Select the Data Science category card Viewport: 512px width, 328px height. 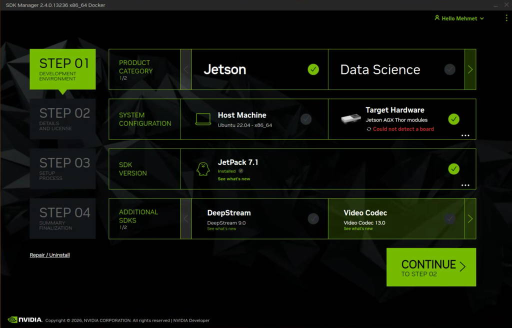(x=396, y=69)
